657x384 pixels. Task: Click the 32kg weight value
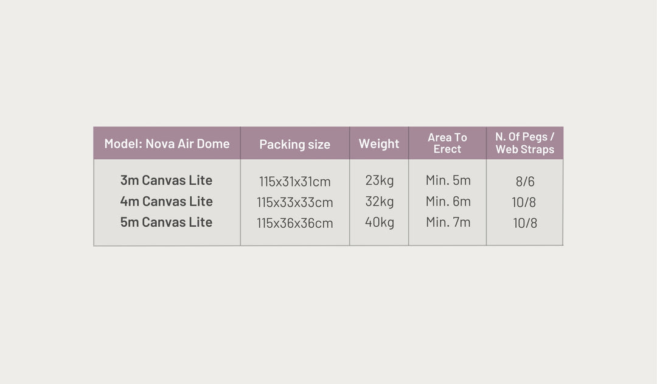[379, 201]
